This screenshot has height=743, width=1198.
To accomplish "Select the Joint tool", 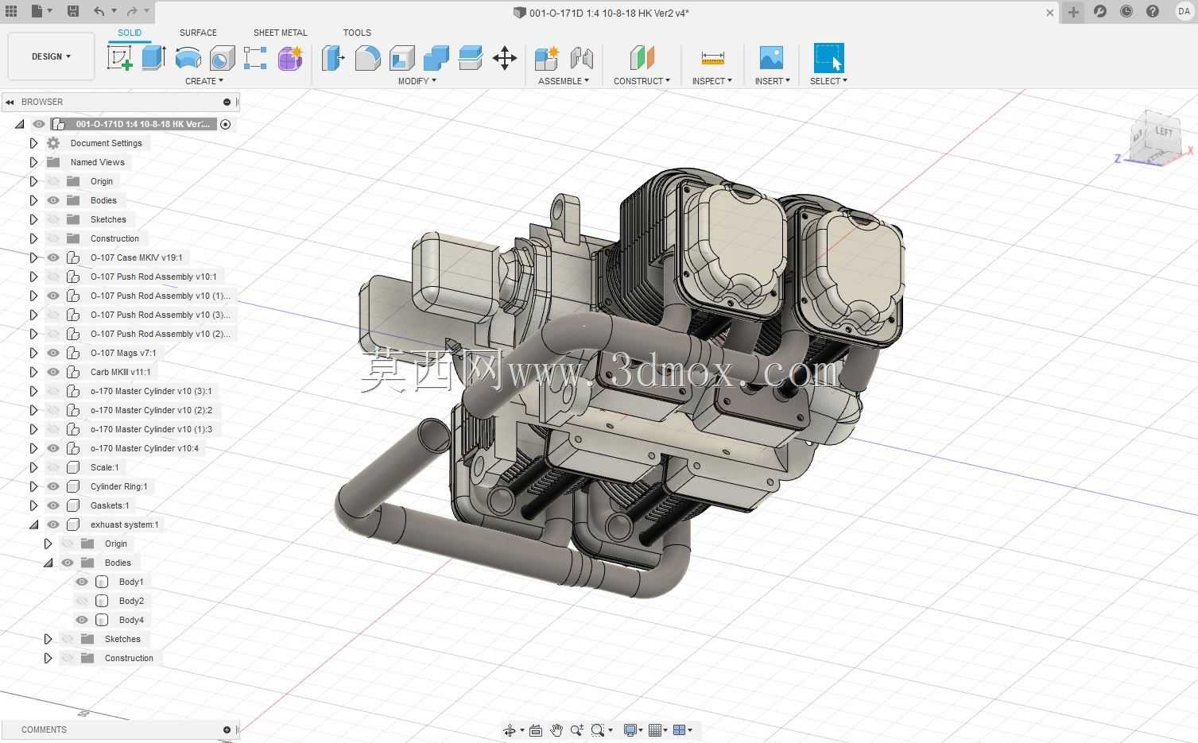I will (582, 58).
